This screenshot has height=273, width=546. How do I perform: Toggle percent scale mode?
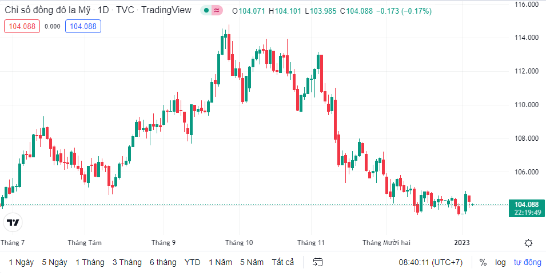coord(483,262)
